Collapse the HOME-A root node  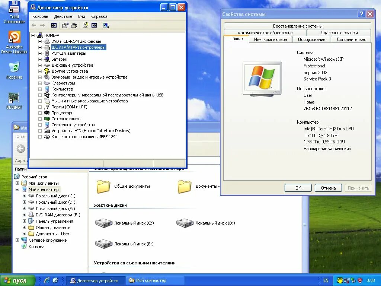33,35
